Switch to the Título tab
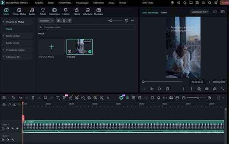 pos(43,12)
